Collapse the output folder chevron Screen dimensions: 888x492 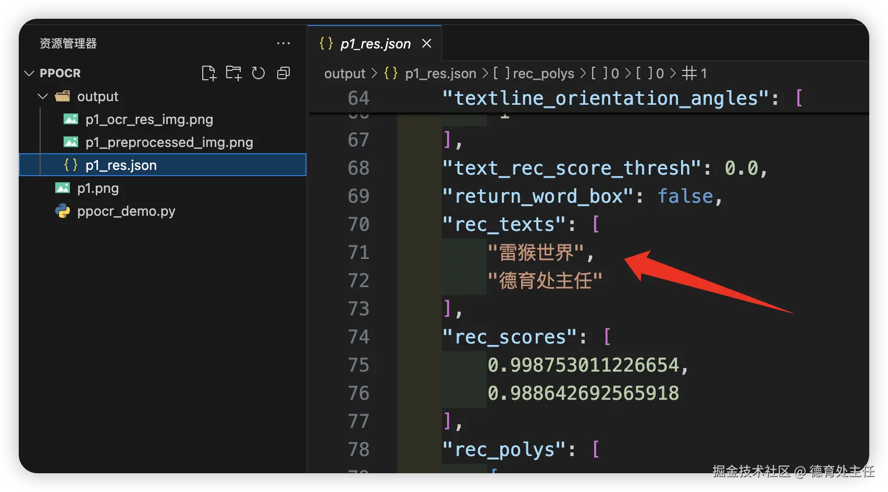[x=43, y=96]
